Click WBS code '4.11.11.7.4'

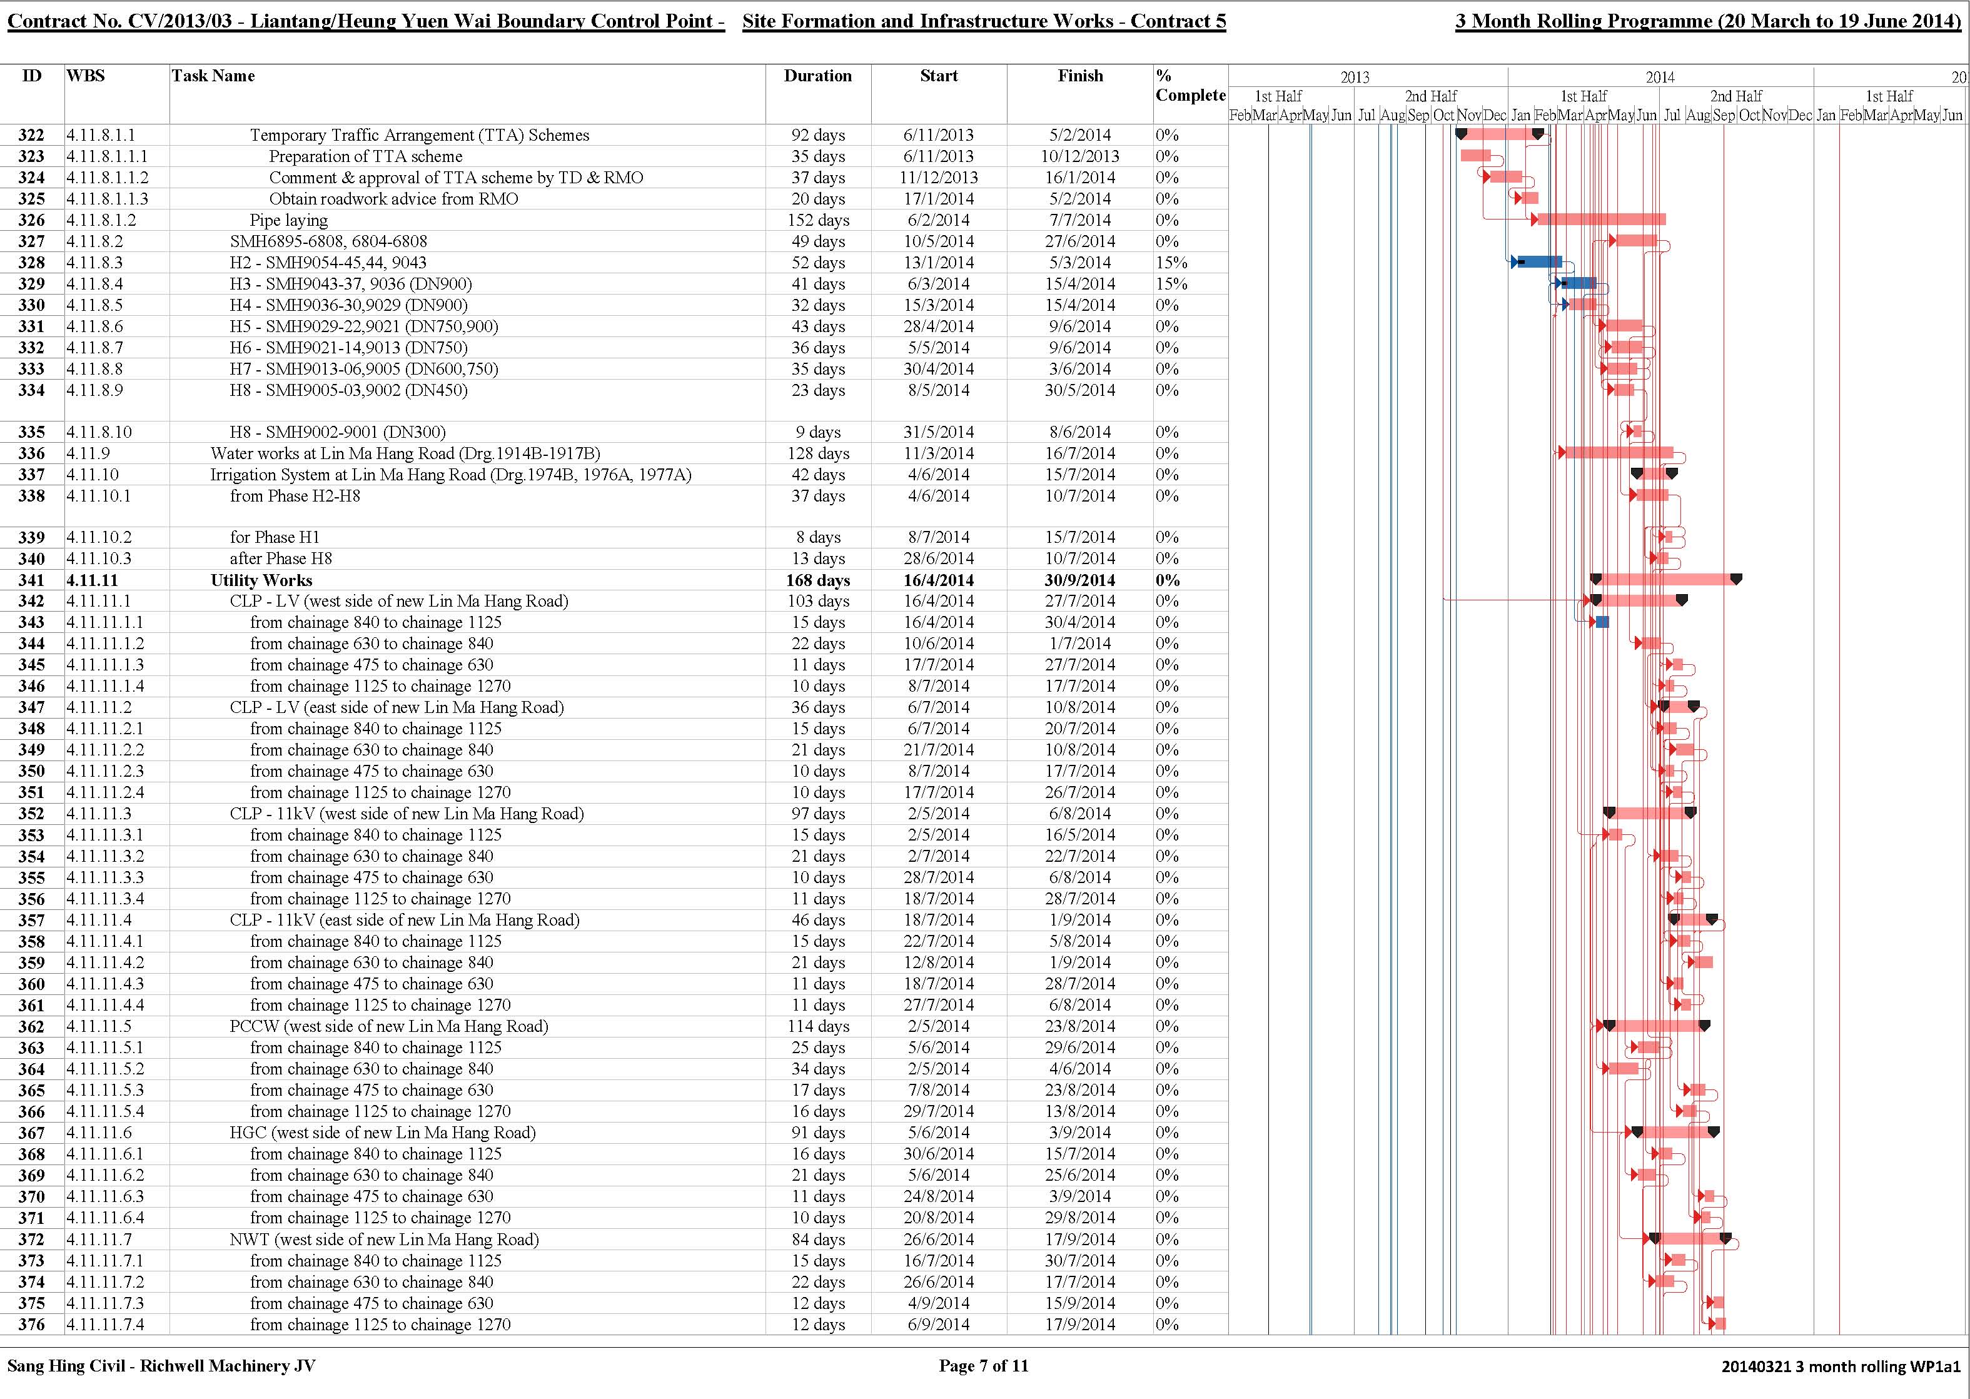click(105, 1325)
